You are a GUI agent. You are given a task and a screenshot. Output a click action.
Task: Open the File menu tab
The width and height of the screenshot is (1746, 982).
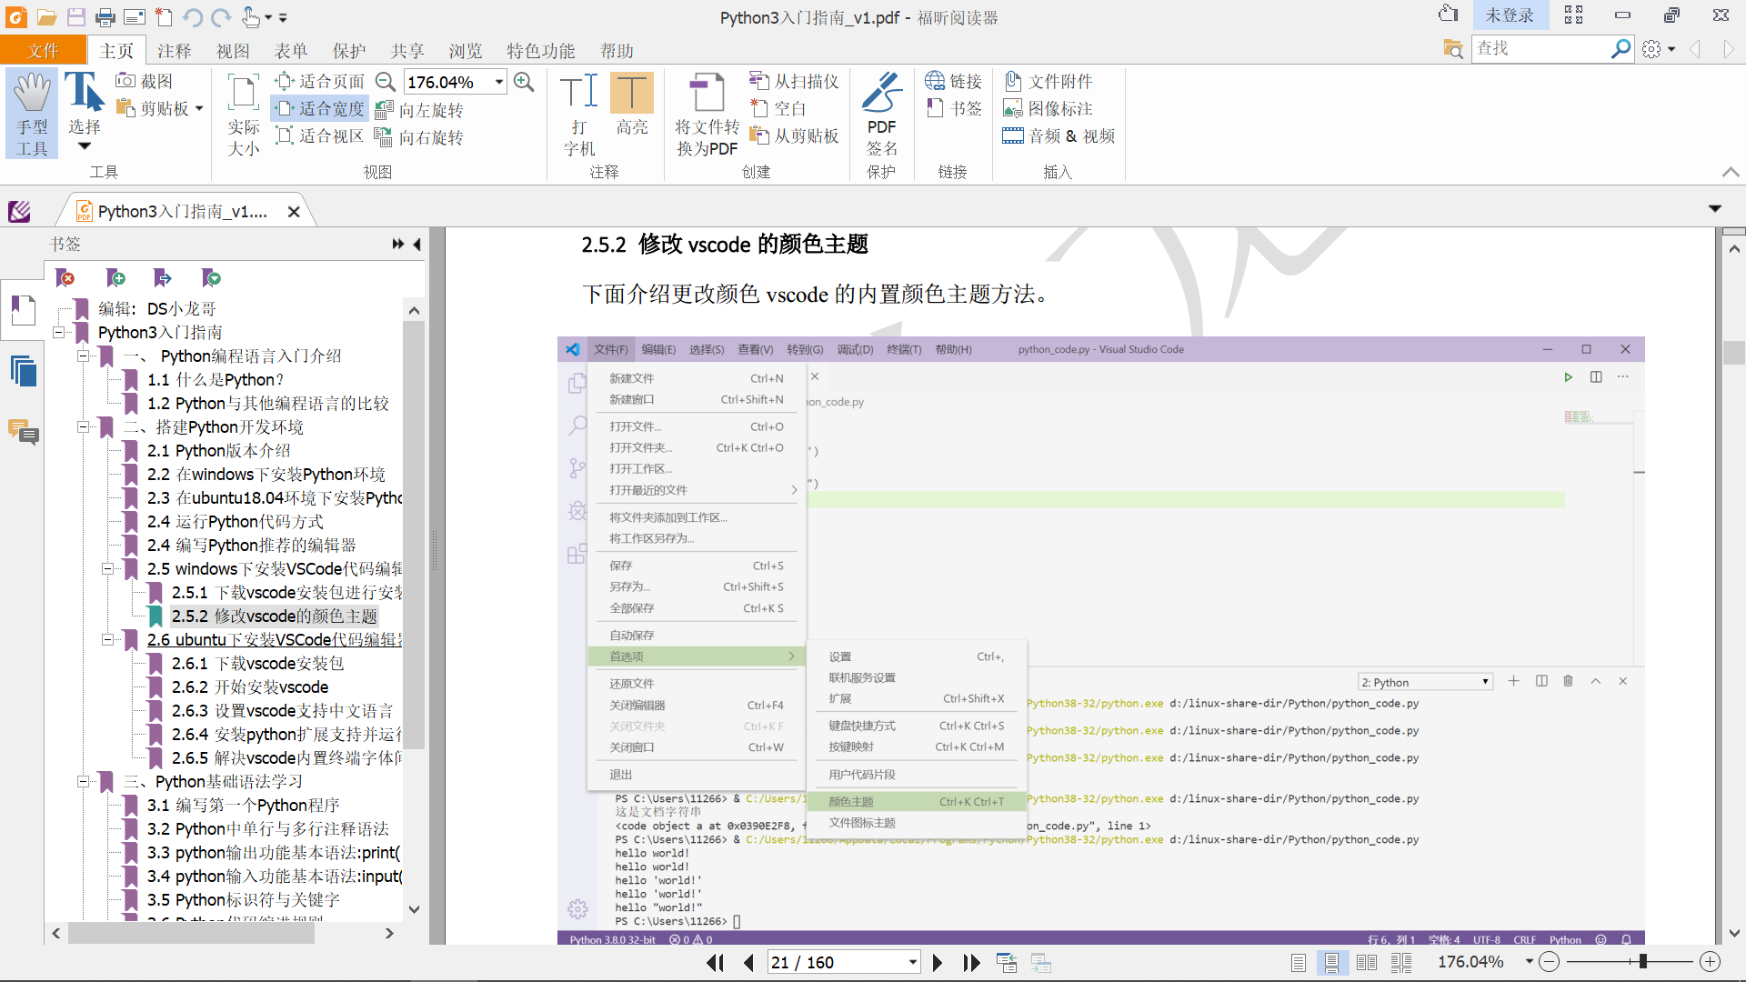[43, 51]
